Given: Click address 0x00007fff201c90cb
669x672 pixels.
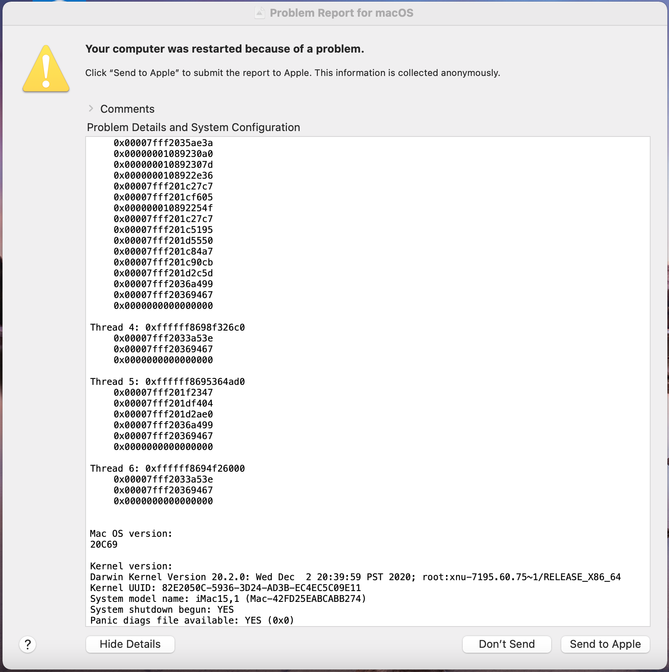Looking at the screenshot, I should [163, 262].
